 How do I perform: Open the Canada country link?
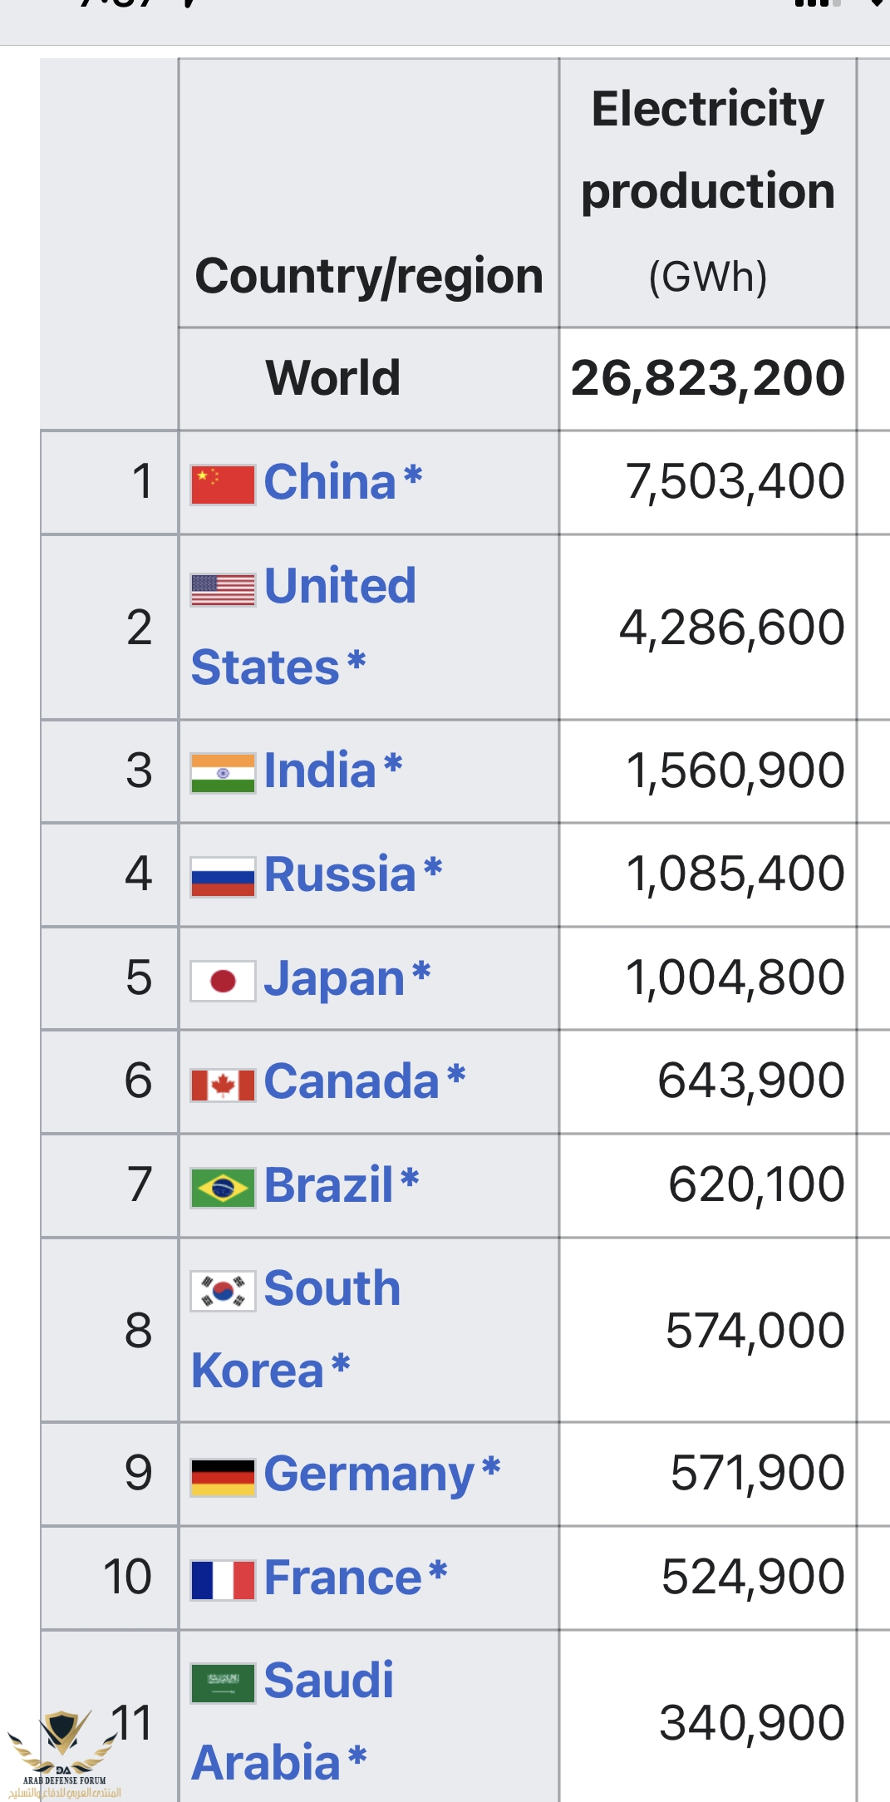click(x=351, y=1081)
